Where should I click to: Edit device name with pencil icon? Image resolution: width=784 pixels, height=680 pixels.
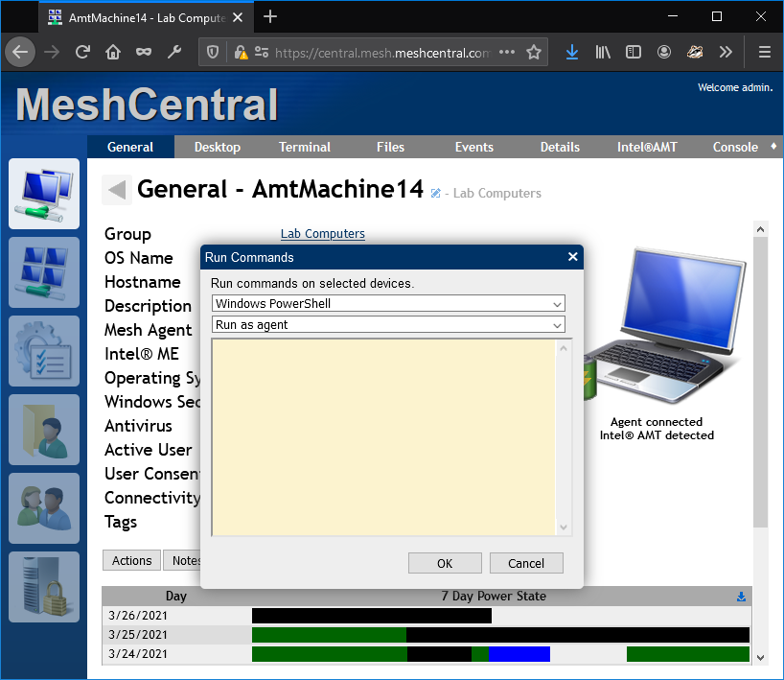pyautogui.click(x=435, y=193)
